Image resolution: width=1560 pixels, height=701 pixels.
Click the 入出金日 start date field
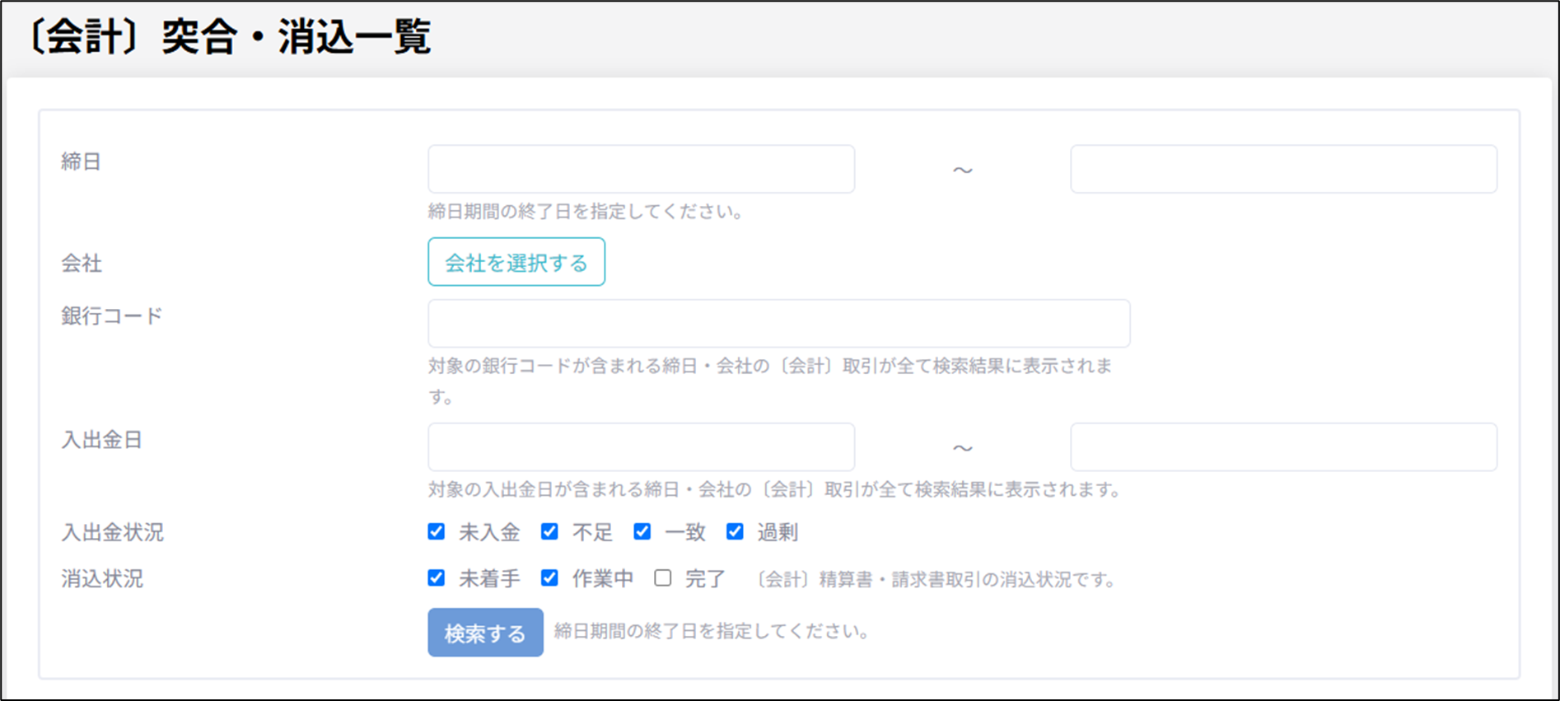point(641,447)
